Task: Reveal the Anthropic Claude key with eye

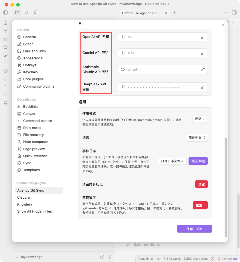Action: click(123, 69)
